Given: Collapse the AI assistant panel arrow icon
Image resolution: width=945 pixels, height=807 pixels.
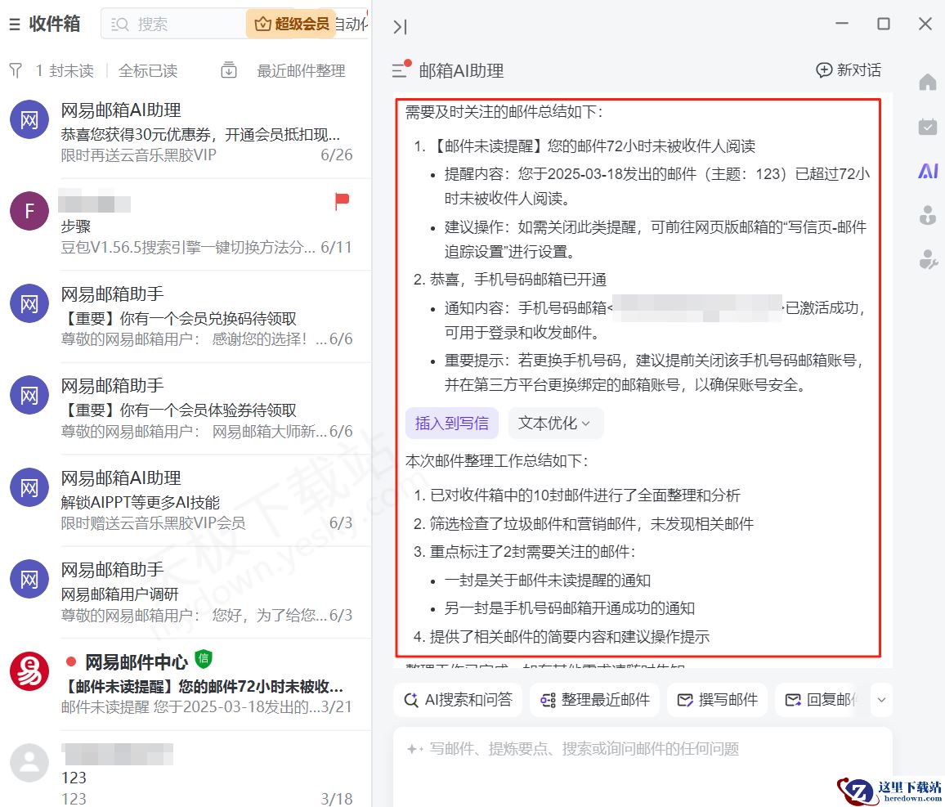Looking at the screenshot, I should point(401,26).
